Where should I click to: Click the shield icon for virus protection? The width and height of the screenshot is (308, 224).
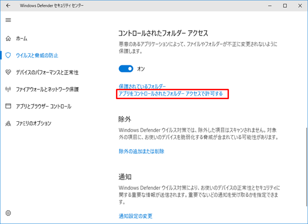click(x=8, y=55)
